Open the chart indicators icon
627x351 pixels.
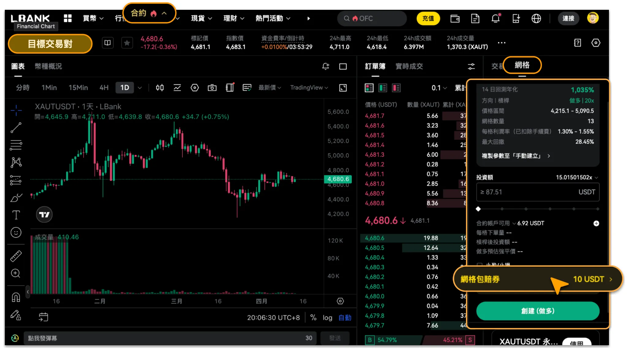tap(177, 88)
